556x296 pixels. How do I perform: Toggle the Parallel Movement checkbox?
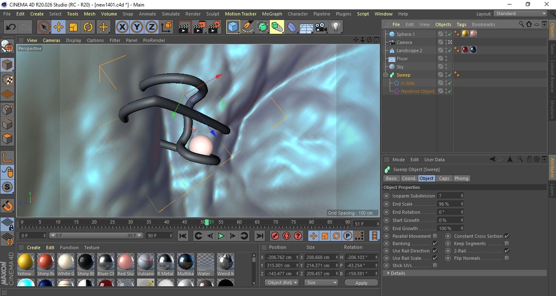click(x=435, y=236)
